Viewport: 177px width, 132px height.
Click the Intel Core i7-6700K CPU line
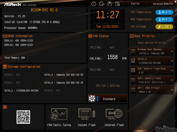[x=32, y=22]
